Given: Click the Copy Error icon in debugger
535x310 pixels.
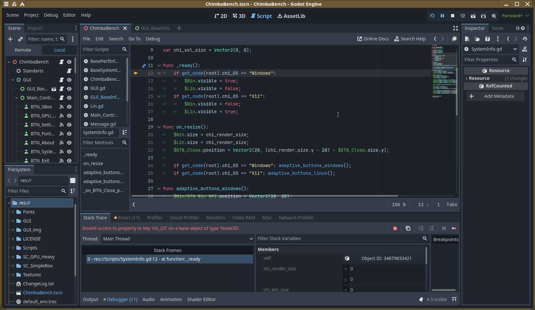Looking at the screenshot, I should tap(408, 228).
